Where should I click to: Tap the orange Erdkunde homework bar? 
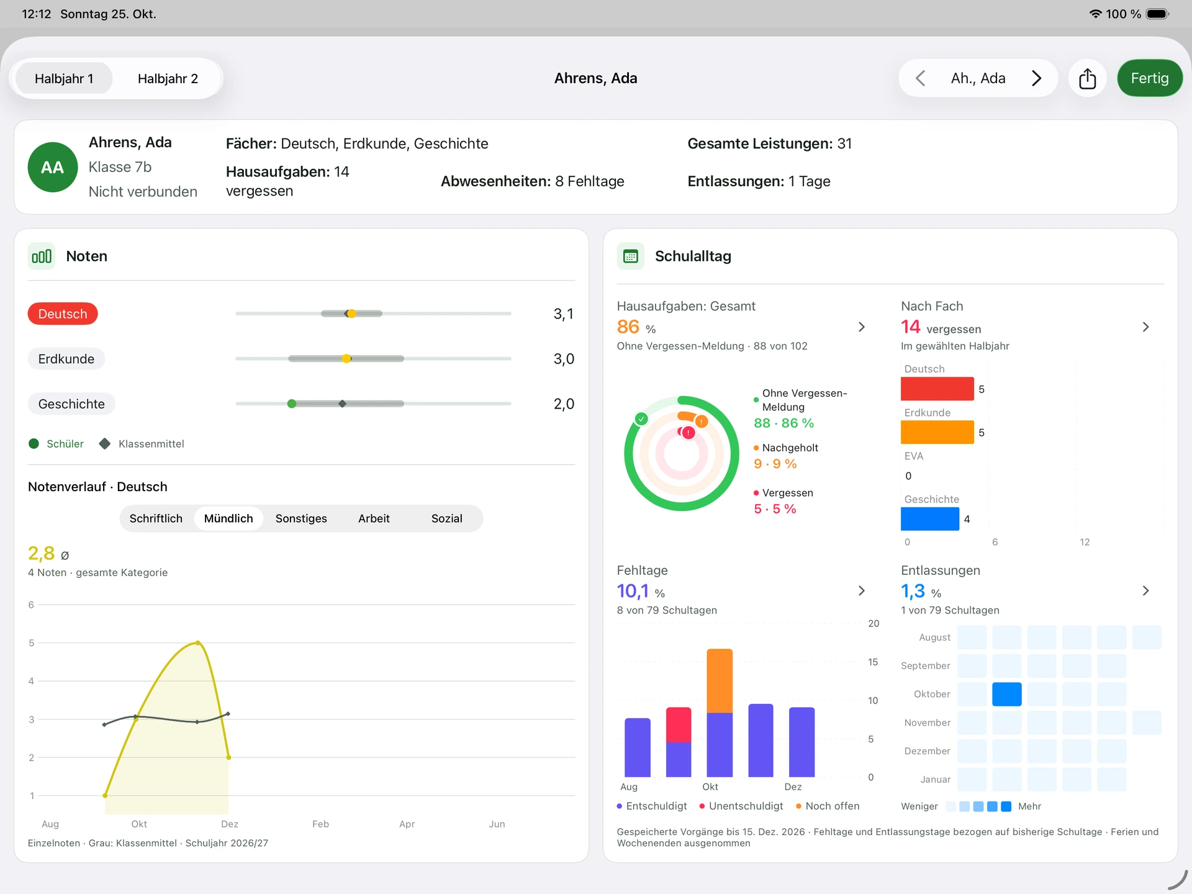tap(937, 432)
